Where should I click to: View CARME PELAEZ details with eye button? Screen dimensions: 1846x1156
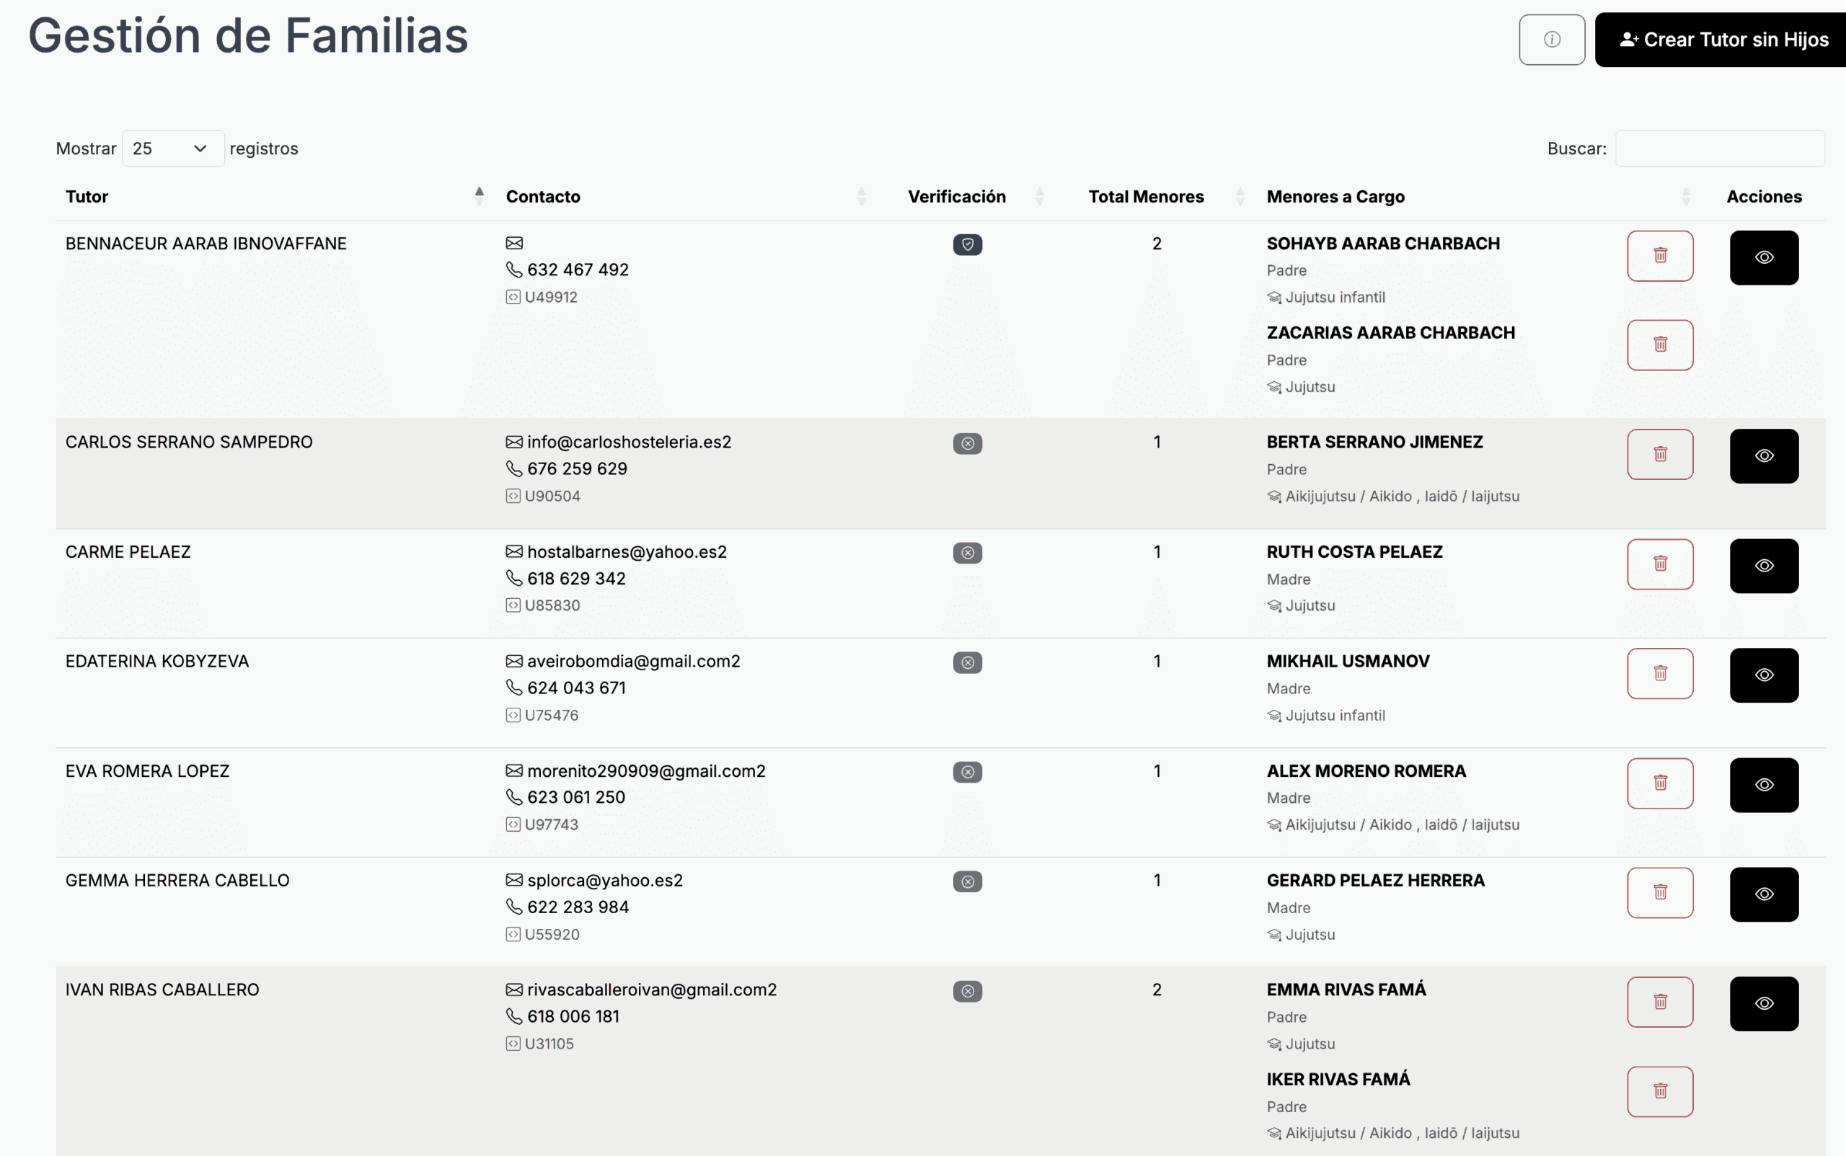click(x=1763, y=566)
